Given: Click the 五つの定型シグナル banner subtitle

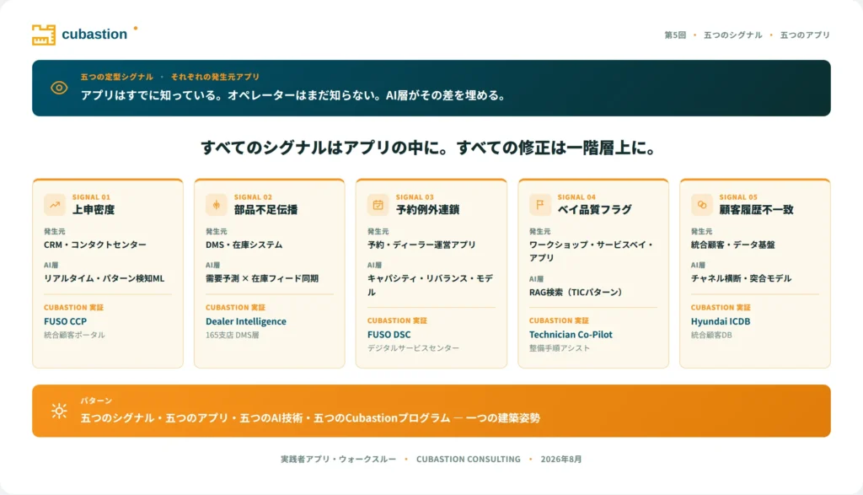Looking at the screenshot, I should click(x=116, y=77).
